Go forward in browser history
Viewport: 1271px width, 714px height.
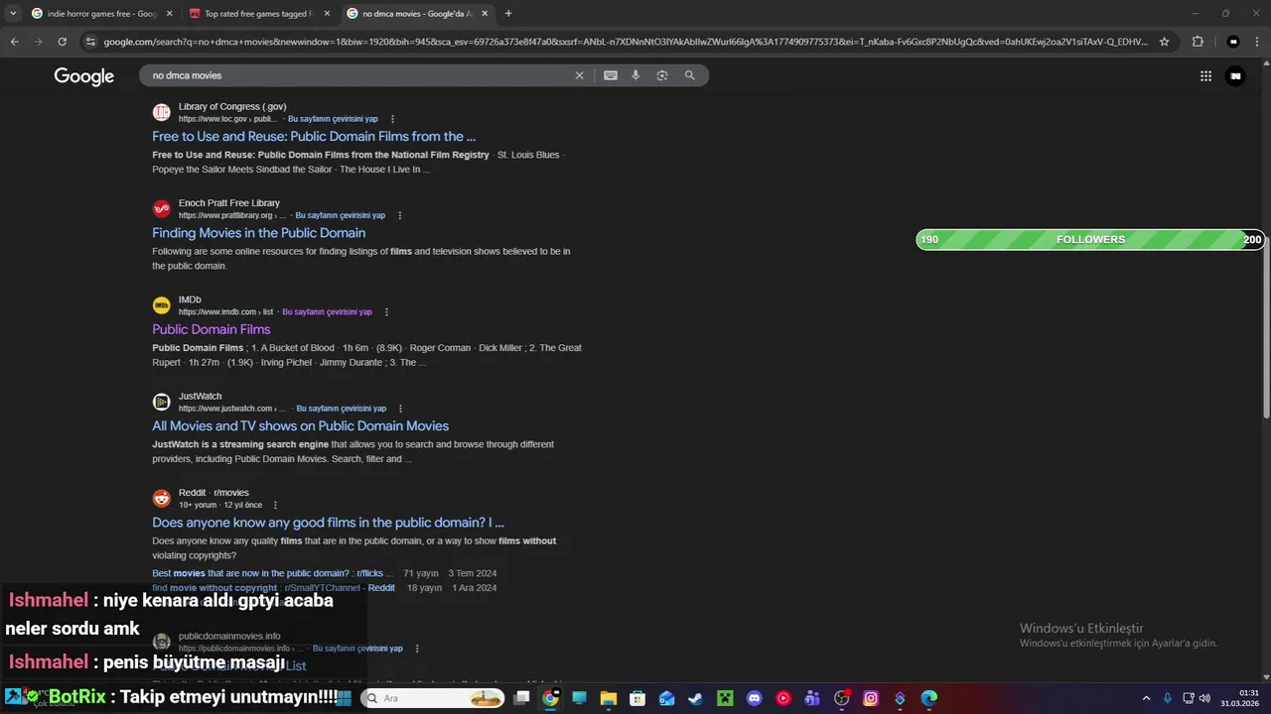pos(38,42)
